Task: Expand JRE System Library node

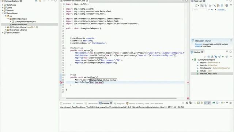Action: pyautogui.click(x=5, y=27)
